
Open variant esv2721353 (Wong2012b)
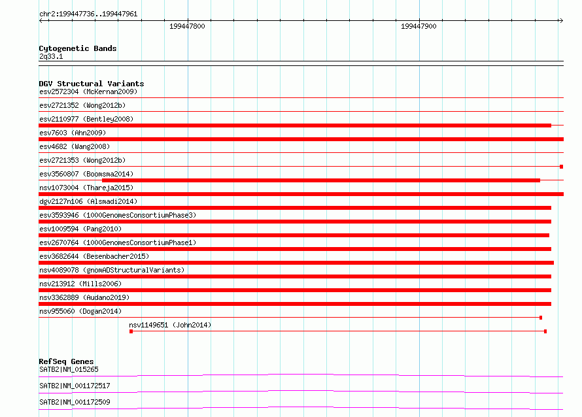pyautogui.click(x=82, y=160)
